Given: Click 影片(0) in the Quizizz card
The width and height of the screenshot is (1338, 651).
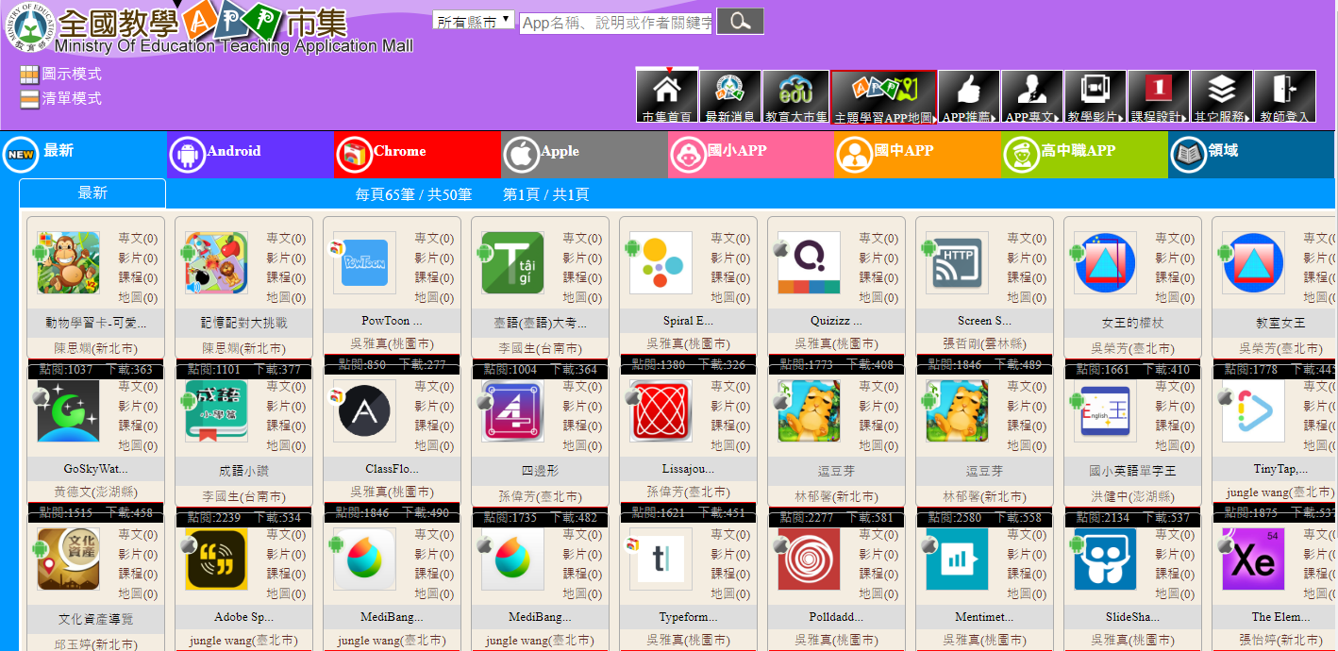Looking at the screenshot, I should (878, 259).
